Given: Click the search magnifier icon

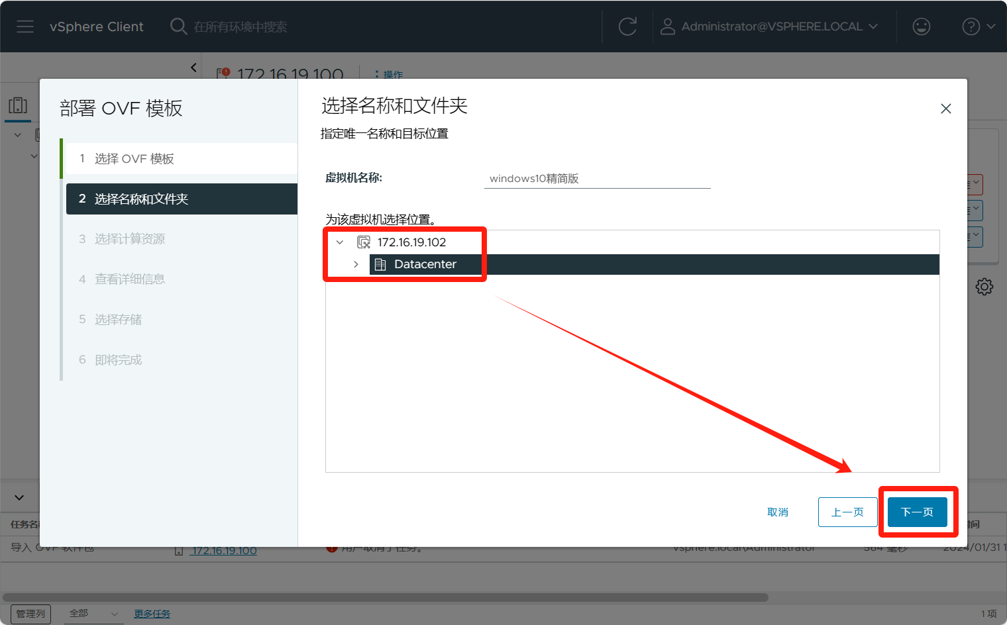Looking at the screenshot, I should coord(178,26).
